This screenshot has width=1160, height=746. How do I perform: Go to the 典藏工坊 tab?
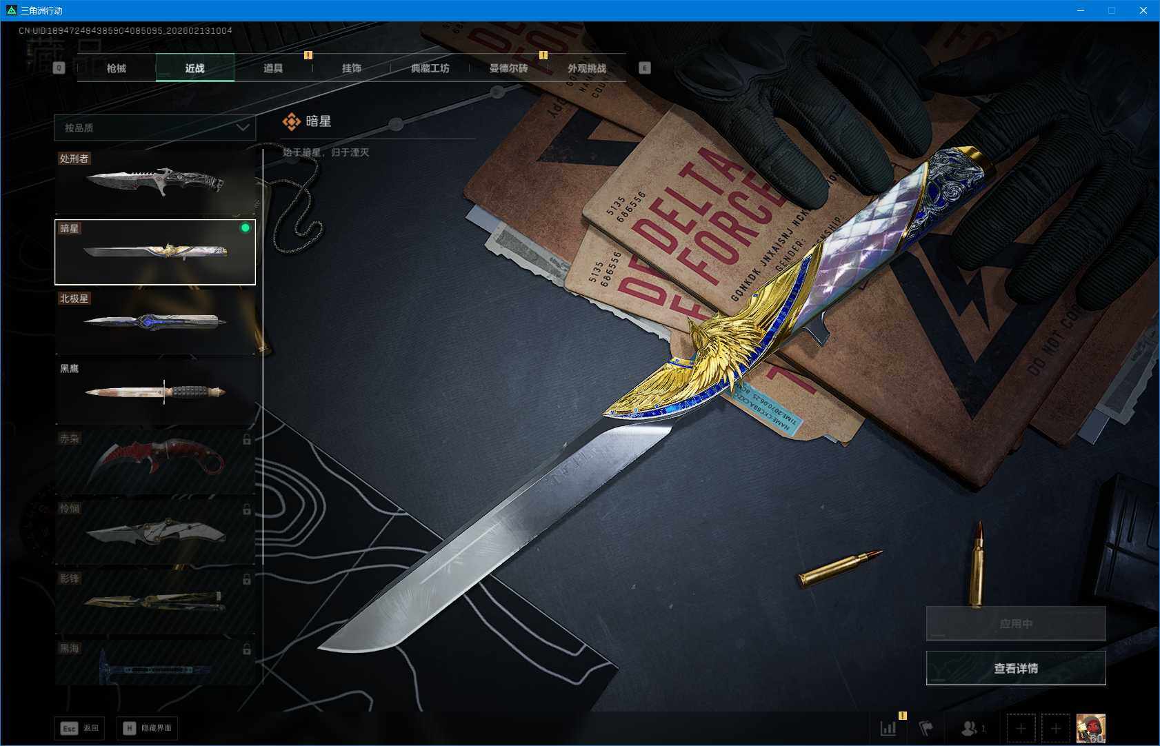(430, 68)
